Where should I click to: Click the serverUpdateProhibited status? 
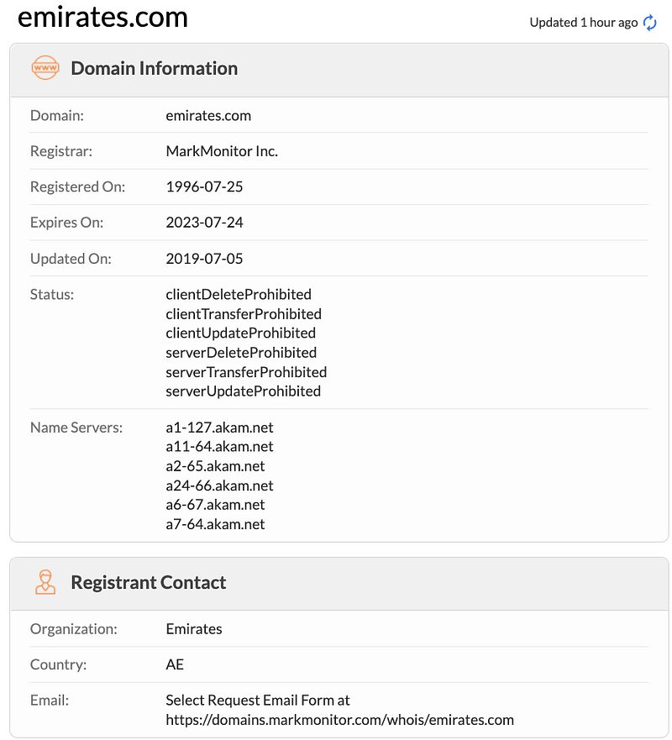pos(243,391)
